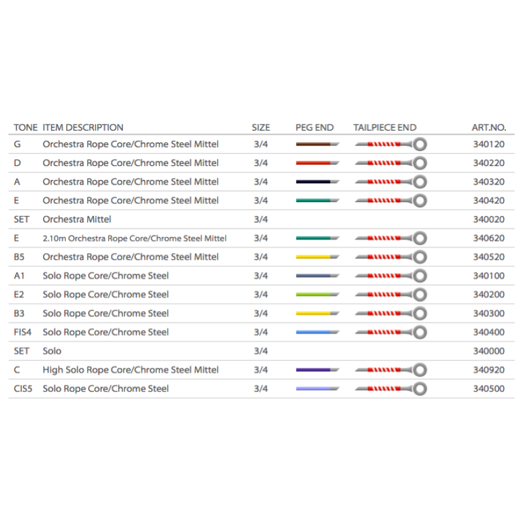
Task: Click the tailpiece end icon in row 340100
Action: (x=390, y=276)
